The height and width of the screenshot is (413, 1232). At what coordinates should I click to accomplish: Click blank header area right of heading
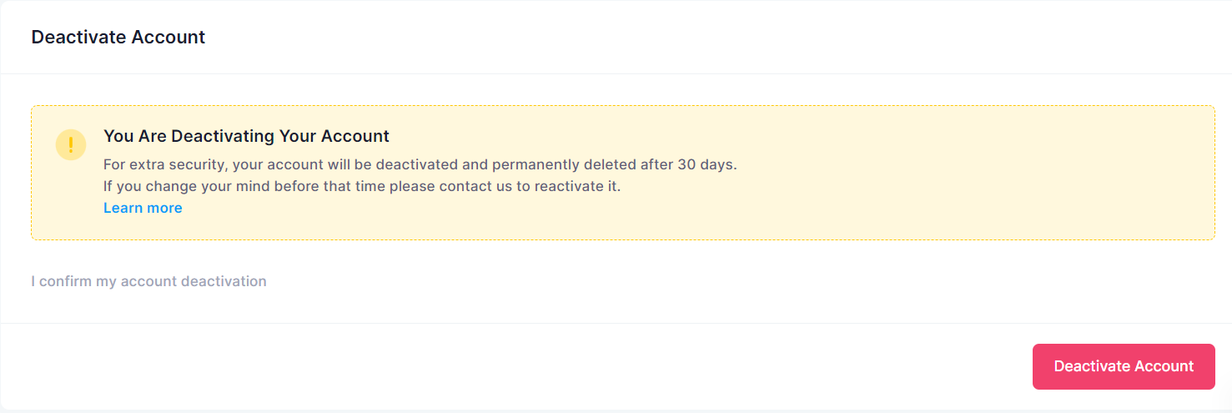click(717, 37)
